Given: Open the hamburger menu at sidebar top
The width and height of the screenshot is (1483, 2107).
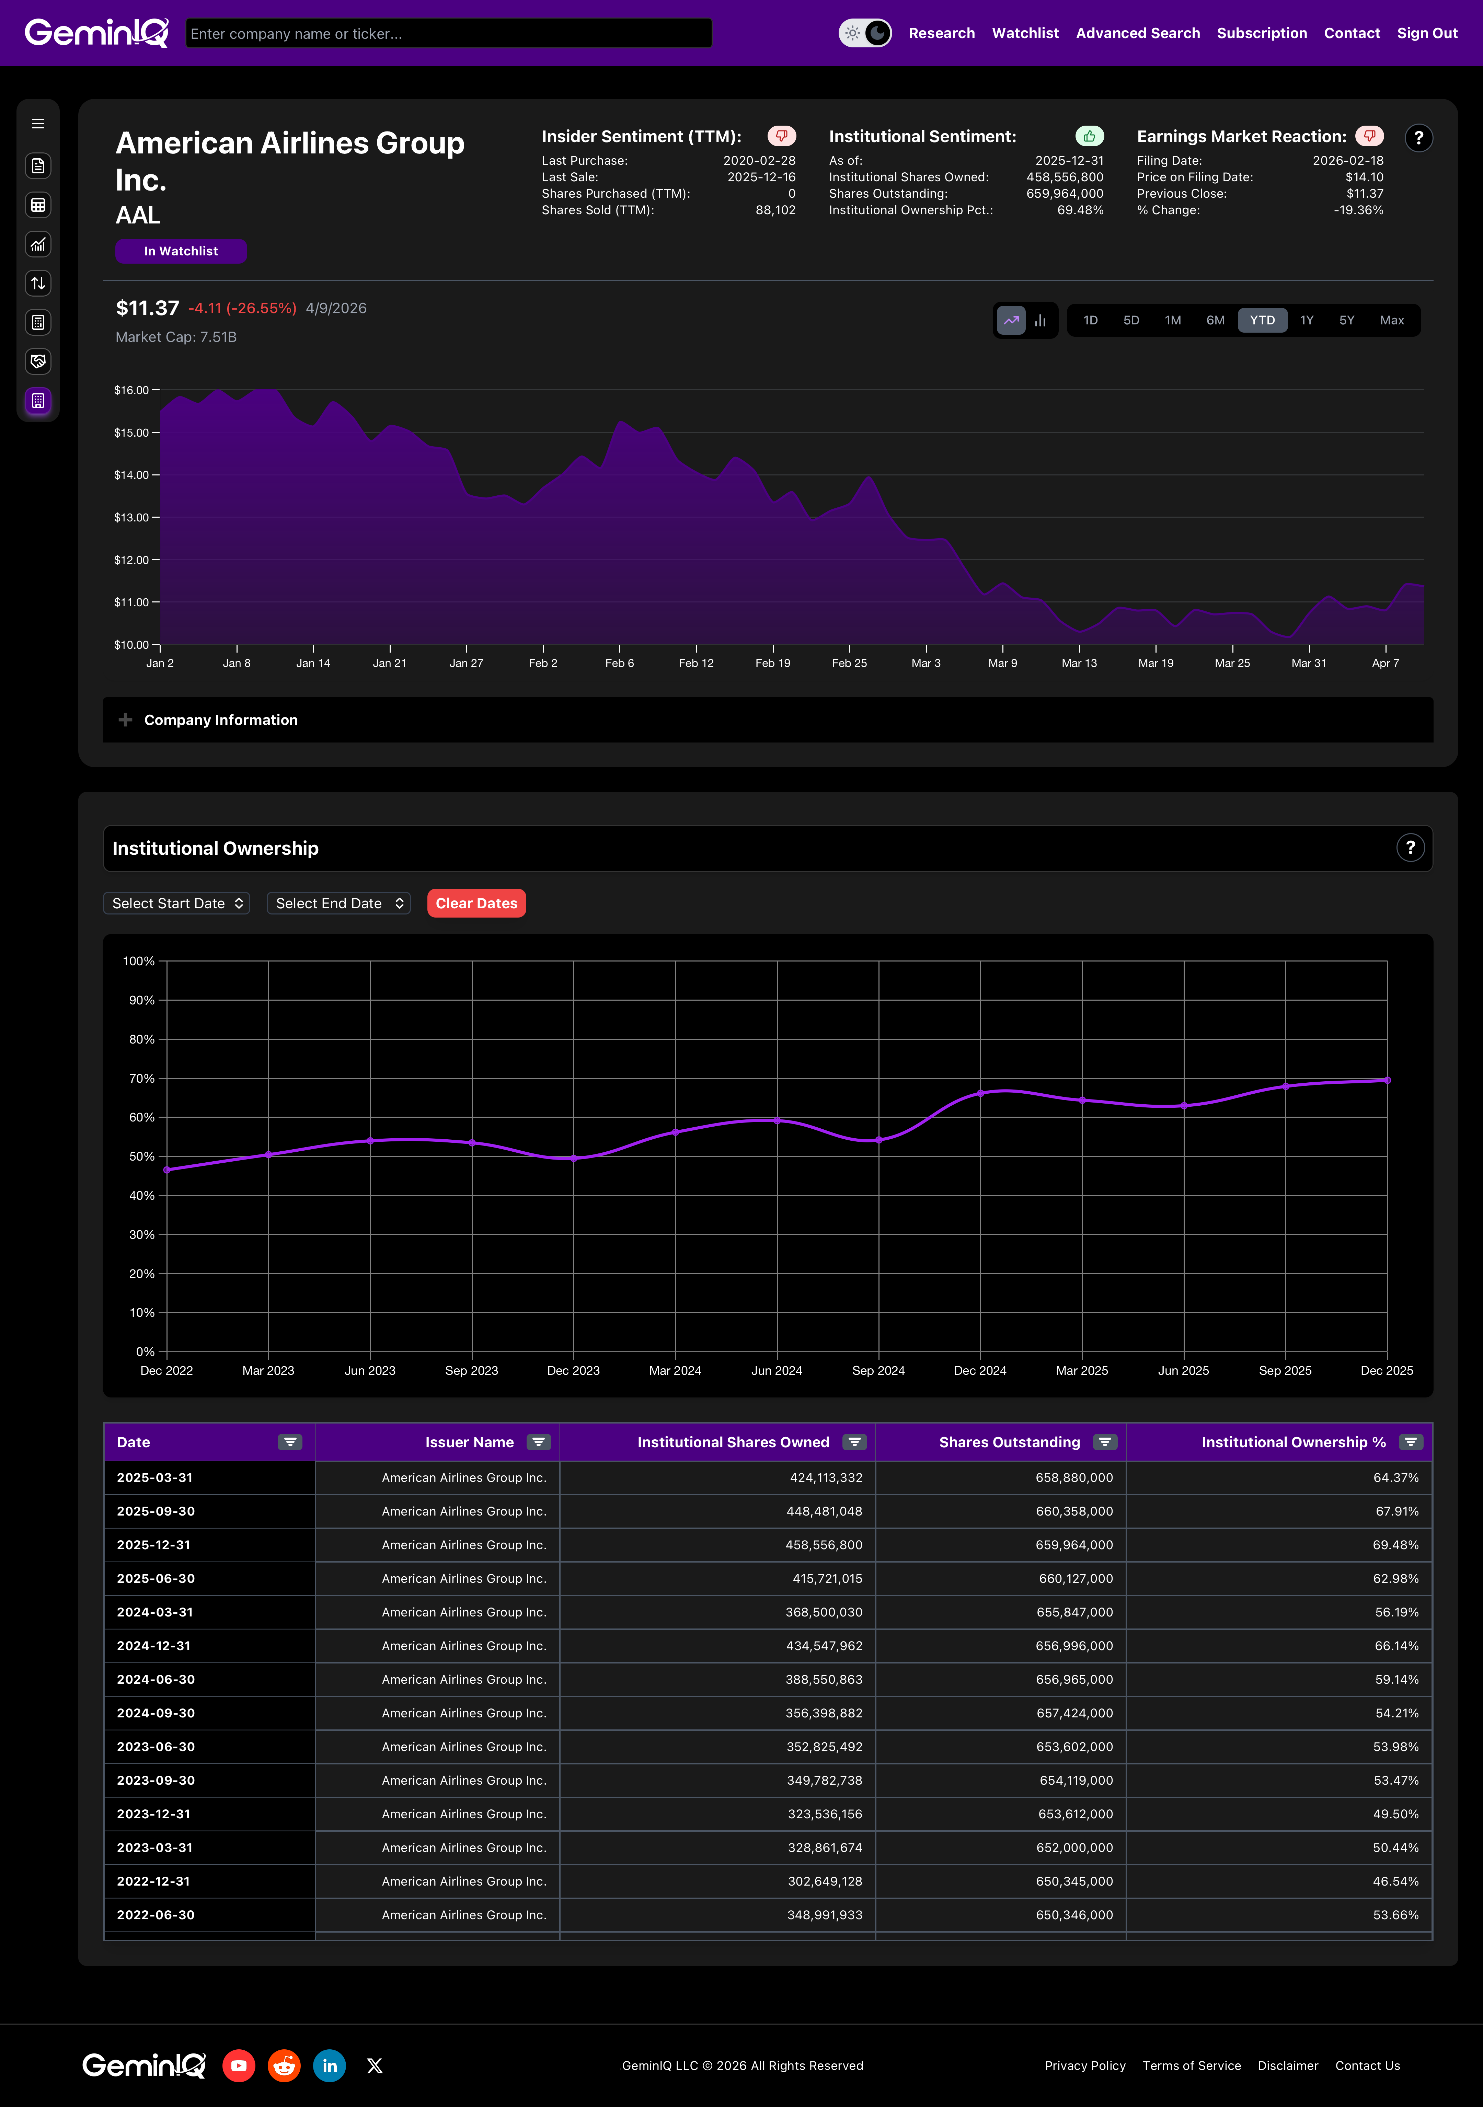Looking at the screenshot, I should click(x=38, y=123).
